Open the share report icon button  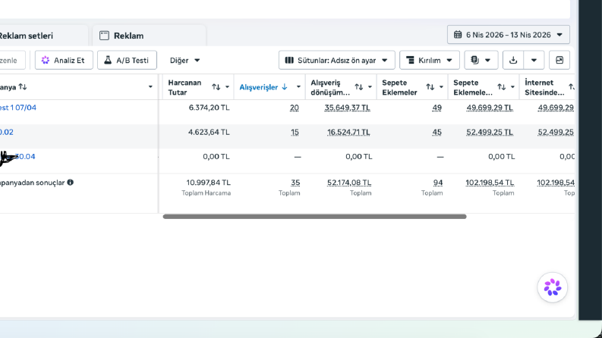559,60
